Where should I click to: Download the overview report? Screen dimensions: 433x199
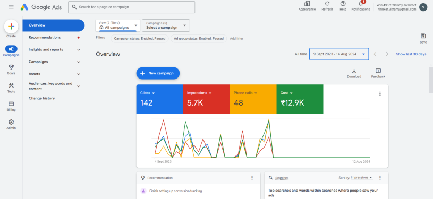click(x=354, y=73)
